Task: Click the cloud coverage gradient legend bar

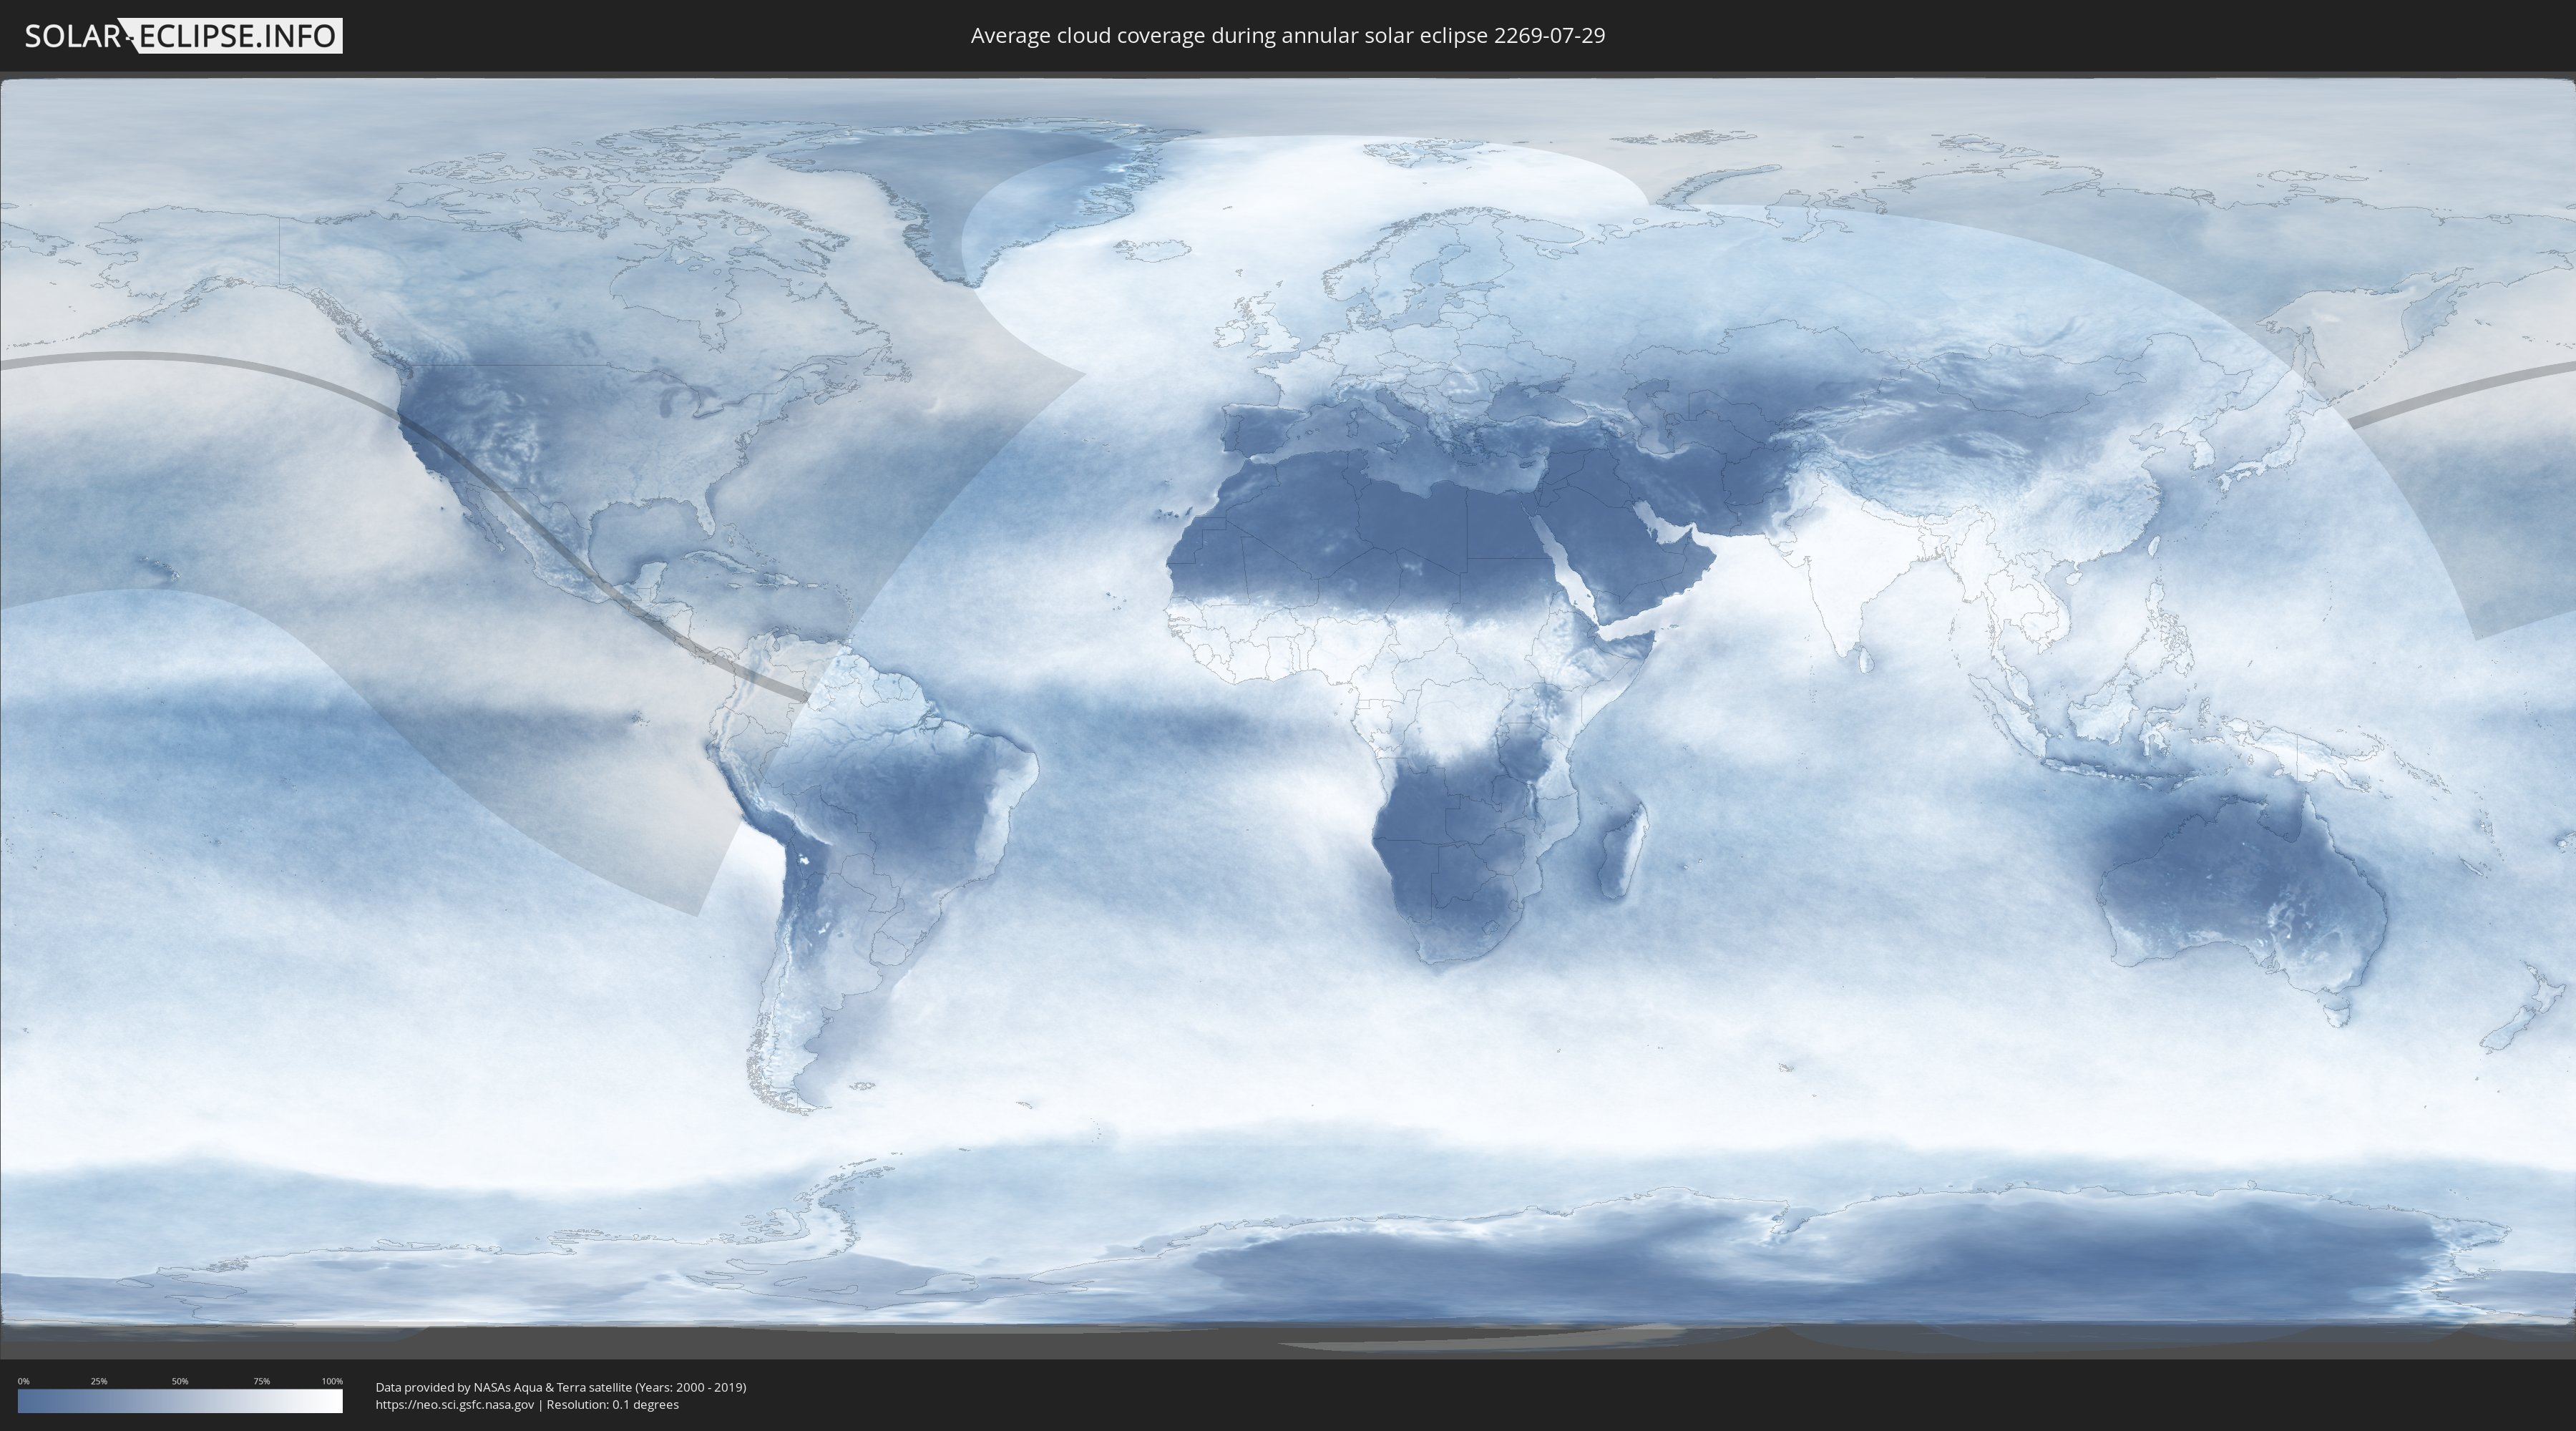Action: tap(180, 1401)
